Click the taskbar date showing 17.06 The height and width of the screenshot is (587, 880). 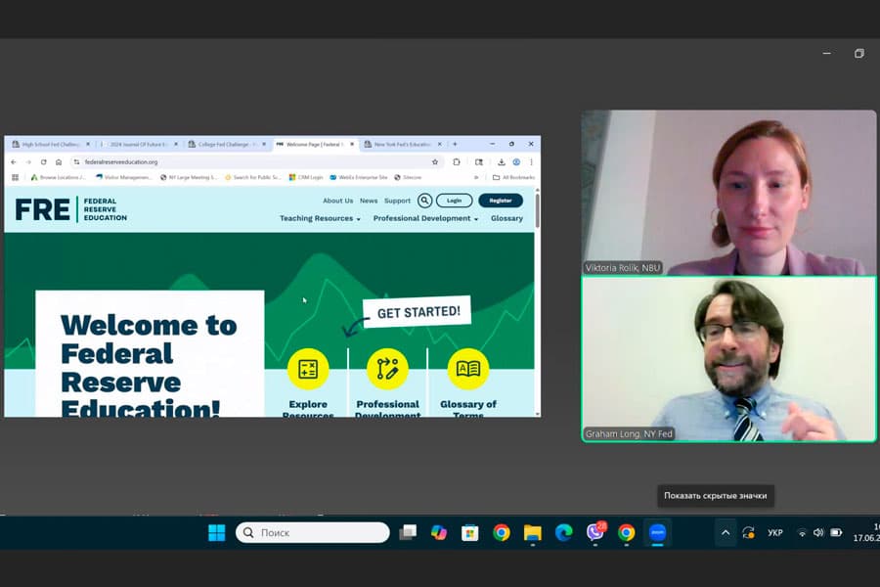point(866,538)
